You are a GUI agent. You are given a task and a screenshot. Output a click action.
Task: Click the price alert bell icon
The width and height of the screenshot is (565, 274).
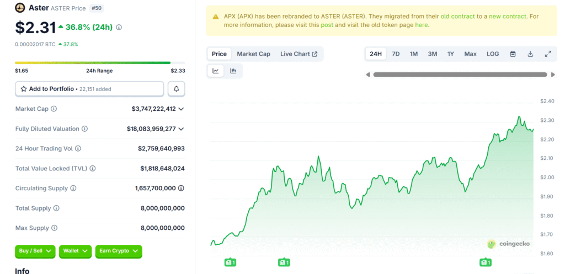coord(176,89)
